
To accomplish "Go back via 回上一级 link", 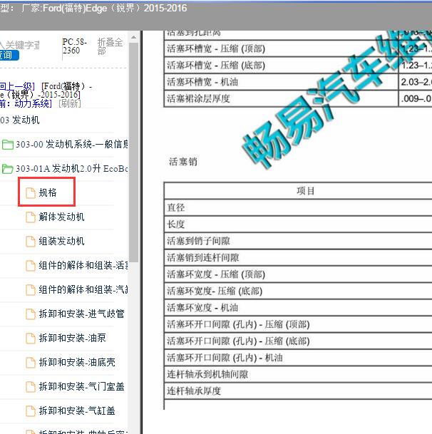I will [x=17, y=86].
